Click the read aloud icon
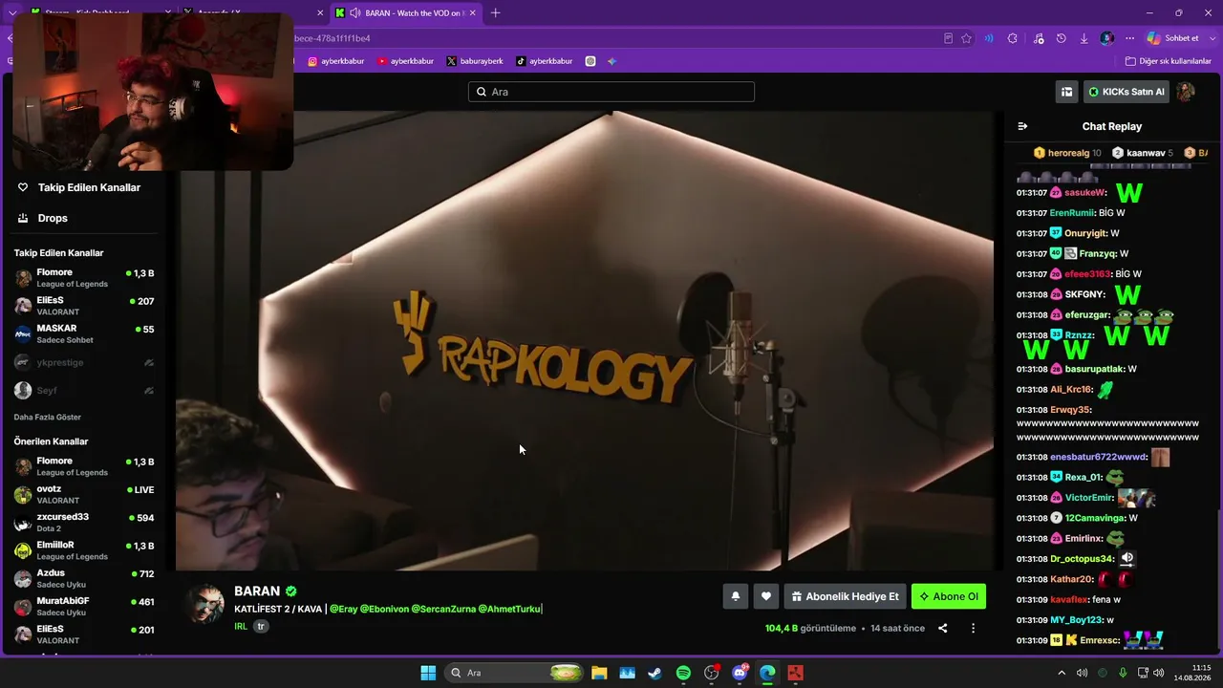Viewport: 1223px width, 688px height. pyautogui.click(x=989, y=38)
